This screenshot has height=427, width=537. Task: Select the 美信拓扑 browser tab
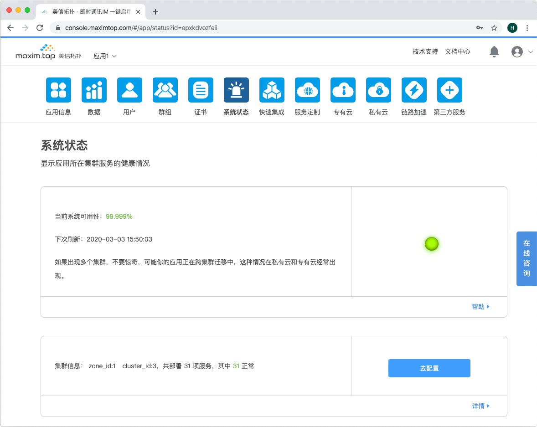[x=91, y=12]
